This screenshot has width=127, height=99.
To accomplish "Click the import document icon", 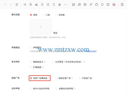I will click(x=122, y=4).
